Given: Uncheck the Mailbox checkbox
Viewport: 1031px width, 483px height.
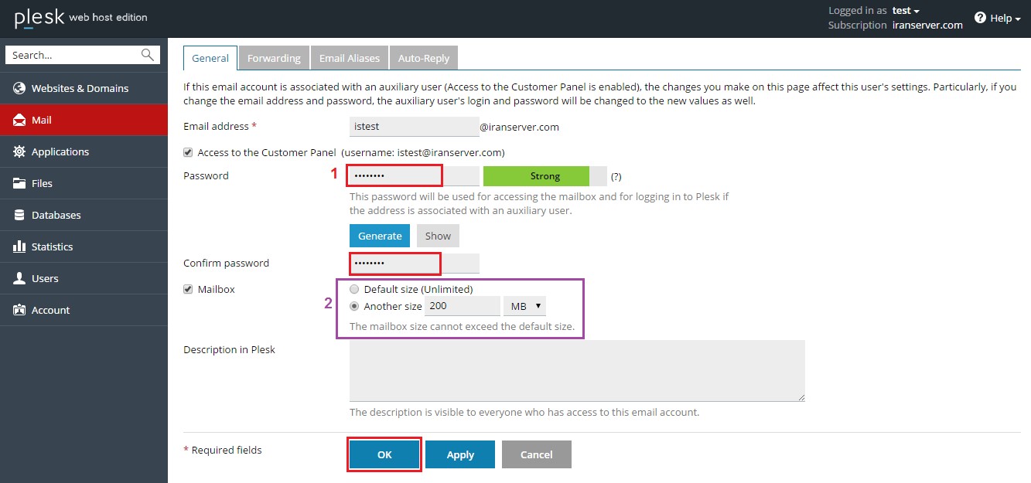Looking at the screenshot, I should (188, 289).
